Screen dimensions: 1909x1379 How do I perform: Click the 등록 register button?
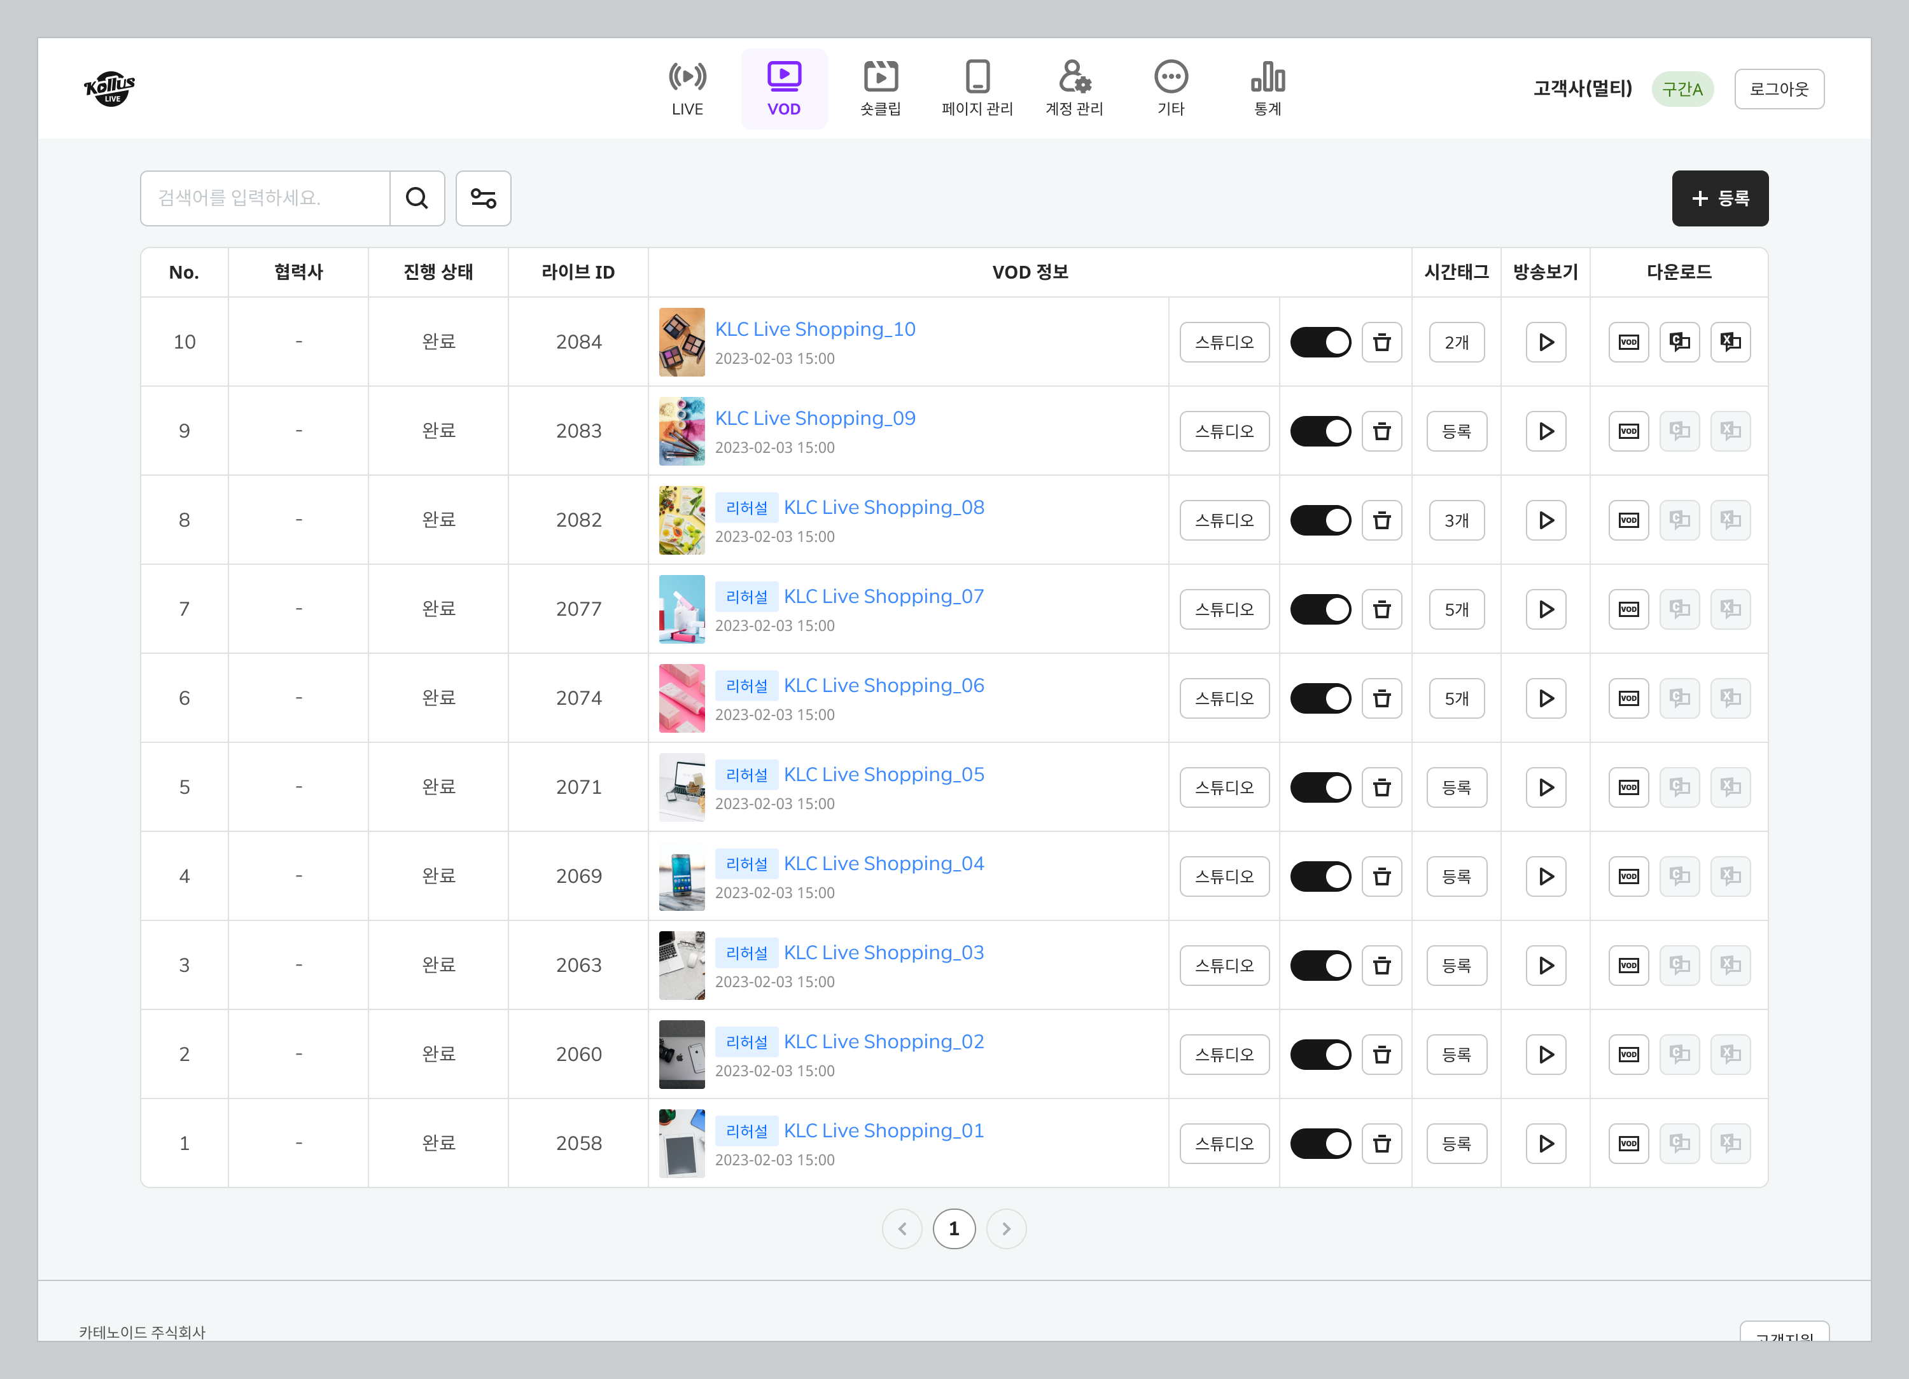pyautogui.click(x=1719, y=198)
